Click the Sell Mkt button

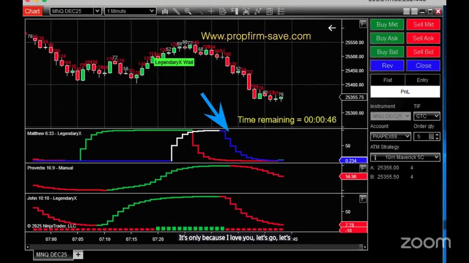[423, 24]
